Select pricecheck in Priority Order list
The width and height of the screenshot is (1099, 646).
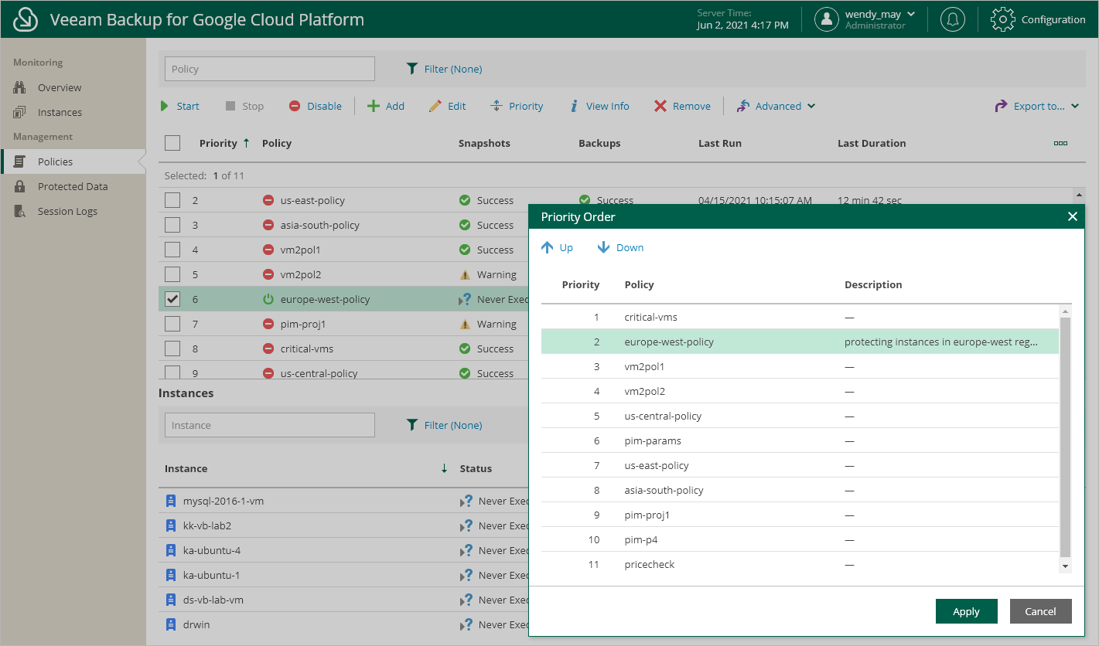pos(800,564)
